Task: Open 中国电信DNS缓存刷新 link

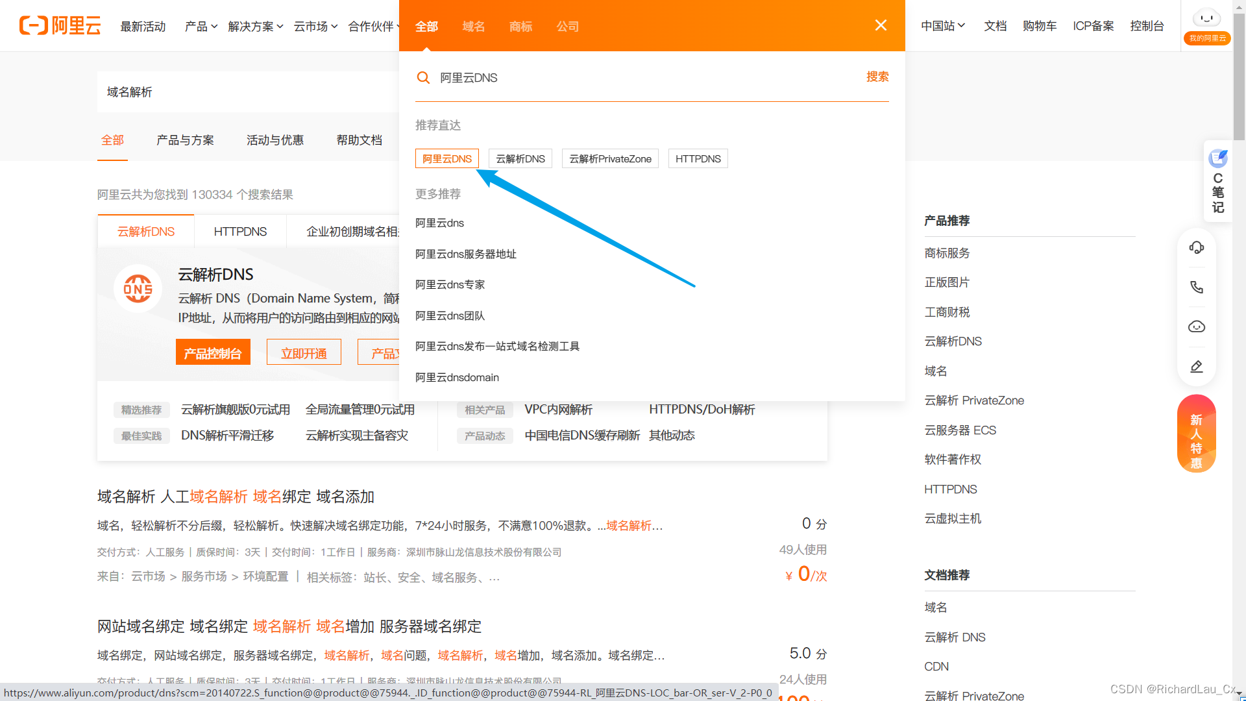Action: click(x=582, y=436)
